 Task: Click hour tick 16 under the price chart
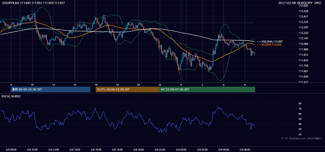(x=96, y=84)
